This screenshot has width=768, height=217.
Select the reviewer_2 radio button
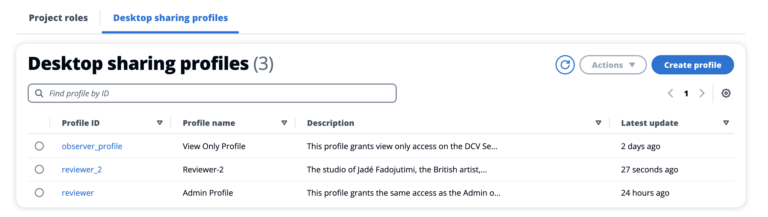[39, 169]
